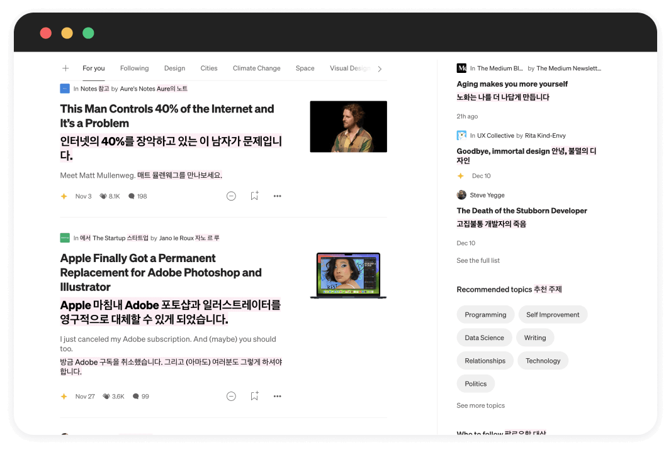This screenshot has height=450, width=671.
Task: Select the Politics topic chip
Action: 476,384
